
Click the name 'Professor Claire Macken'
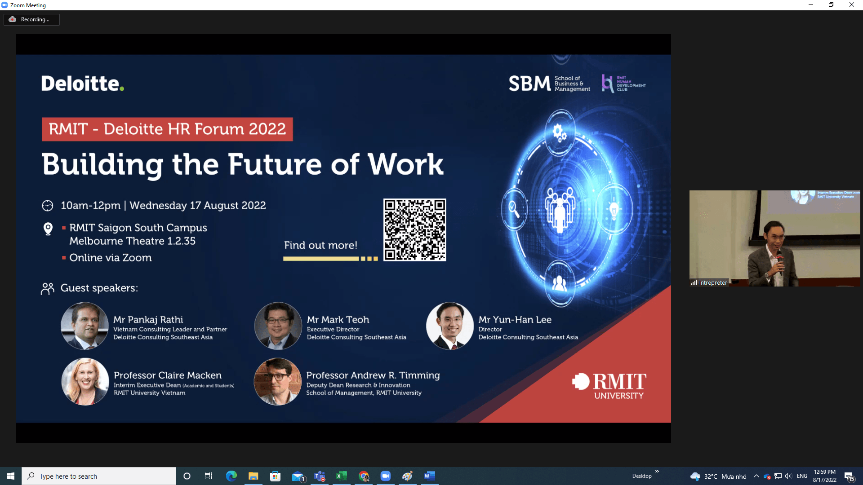coord(168,375)
